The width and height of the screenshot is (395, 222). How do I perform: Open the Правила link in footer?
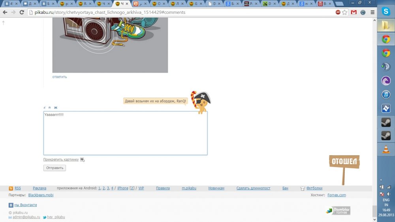pyautogui.click(x=163, y=188)
